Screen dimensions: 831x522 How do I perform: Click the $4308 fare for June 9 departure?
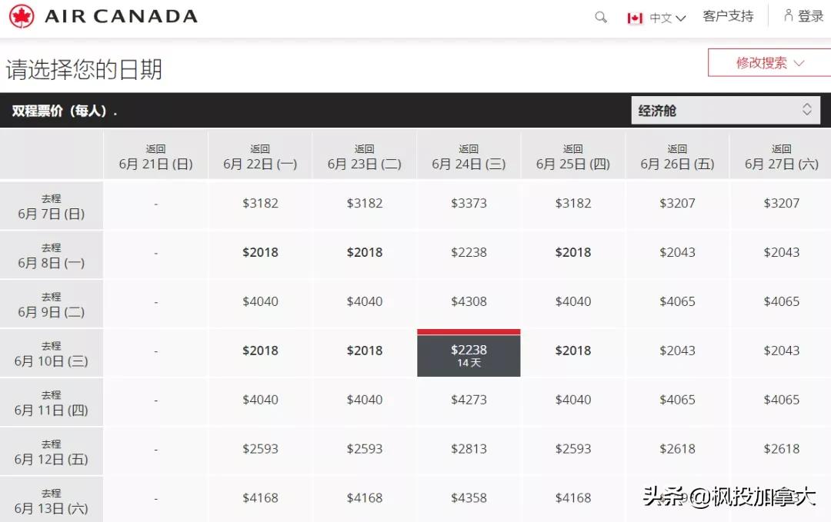click(469, 301)
